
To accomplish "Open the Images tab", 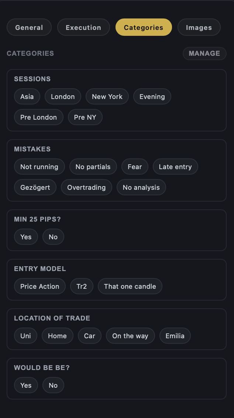I will click(199, 27).
